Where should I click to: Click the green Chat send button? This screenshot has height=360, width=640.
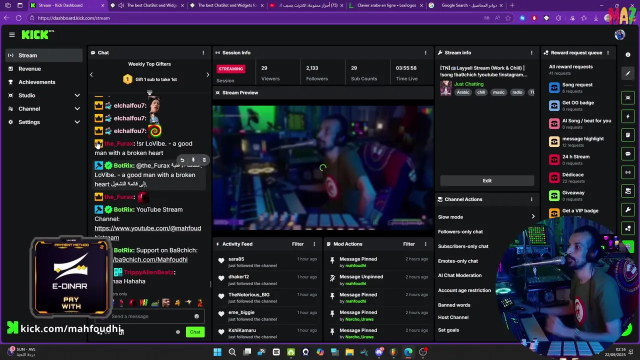coord(195,332)
